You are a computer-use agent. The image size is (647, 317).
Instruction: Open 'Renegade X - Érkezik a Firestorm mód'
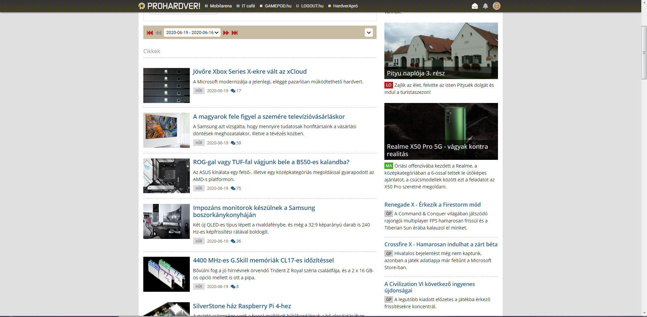point(433,205)
